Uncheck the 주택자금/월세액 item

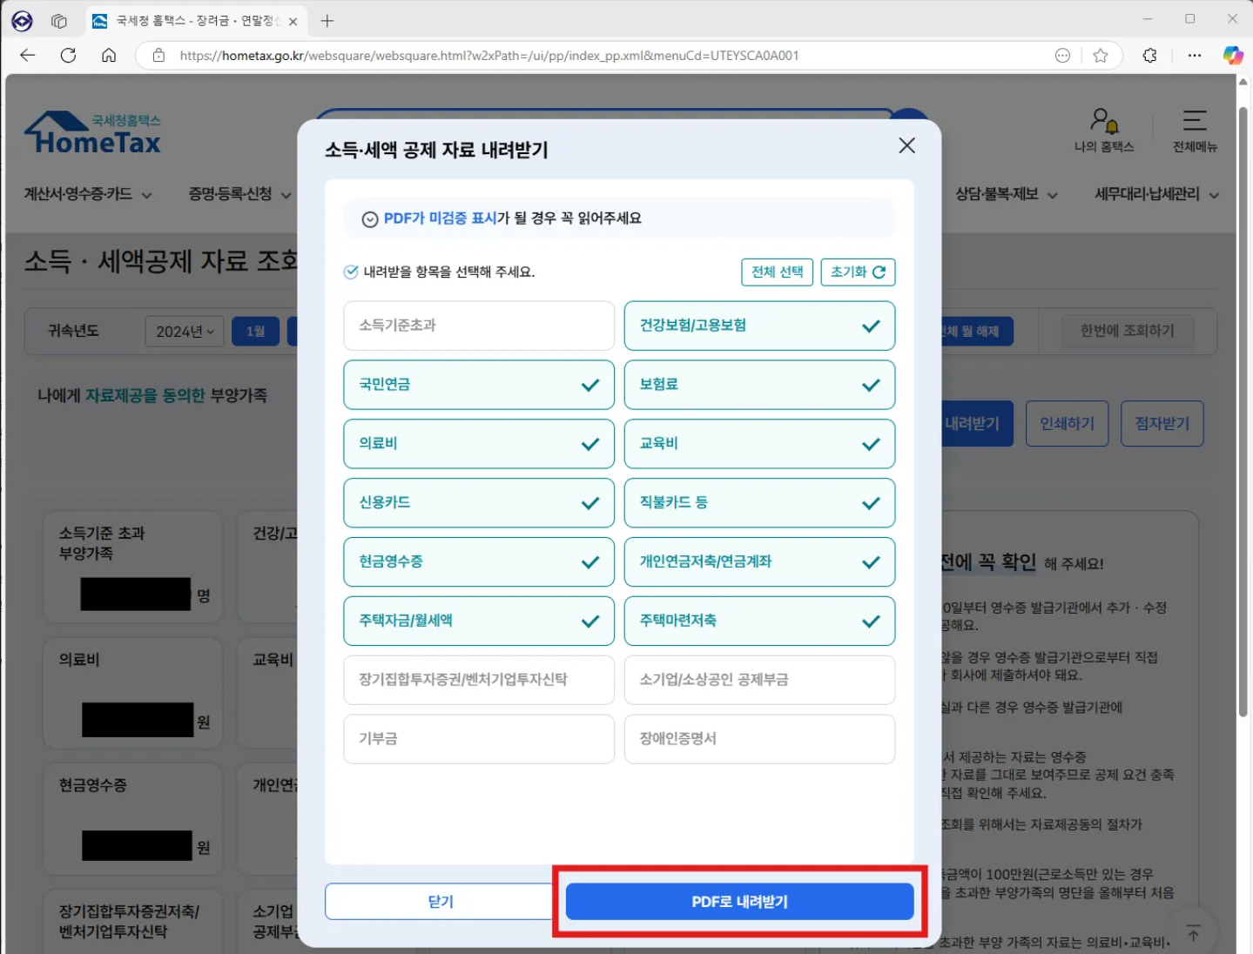pyautogui.click(x=479, y=621)
